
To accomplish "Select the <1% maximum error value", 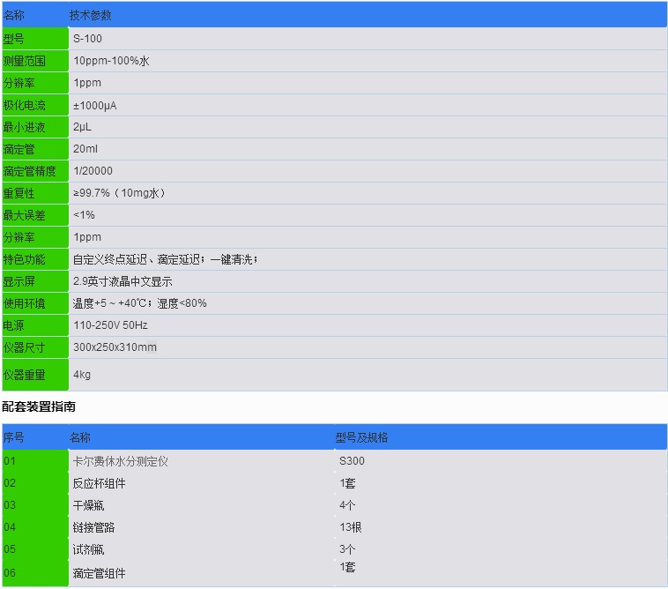I will tap(84, 215).
